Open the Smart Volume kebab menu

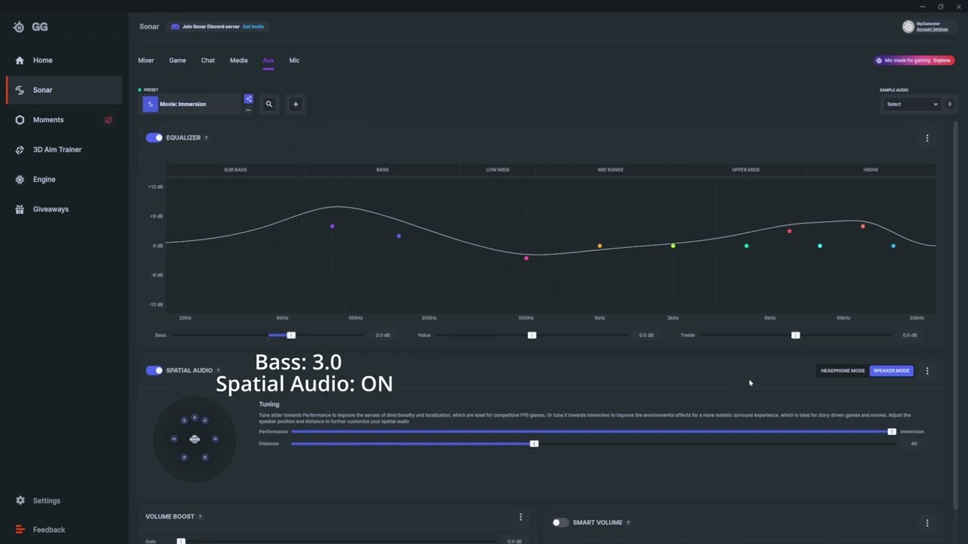(x=927, y=523)
